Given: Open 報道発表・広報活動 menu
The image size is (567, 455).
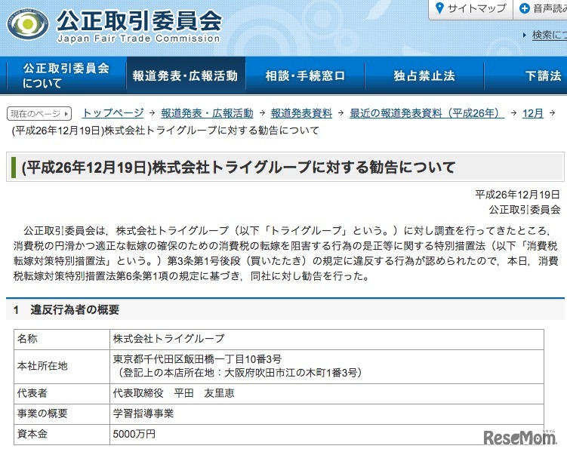Looking at the screenshot, I should [x=186, y=75].
